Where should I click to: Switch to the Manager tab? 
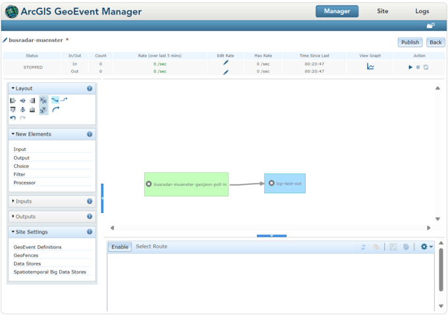tap(337, 11)
